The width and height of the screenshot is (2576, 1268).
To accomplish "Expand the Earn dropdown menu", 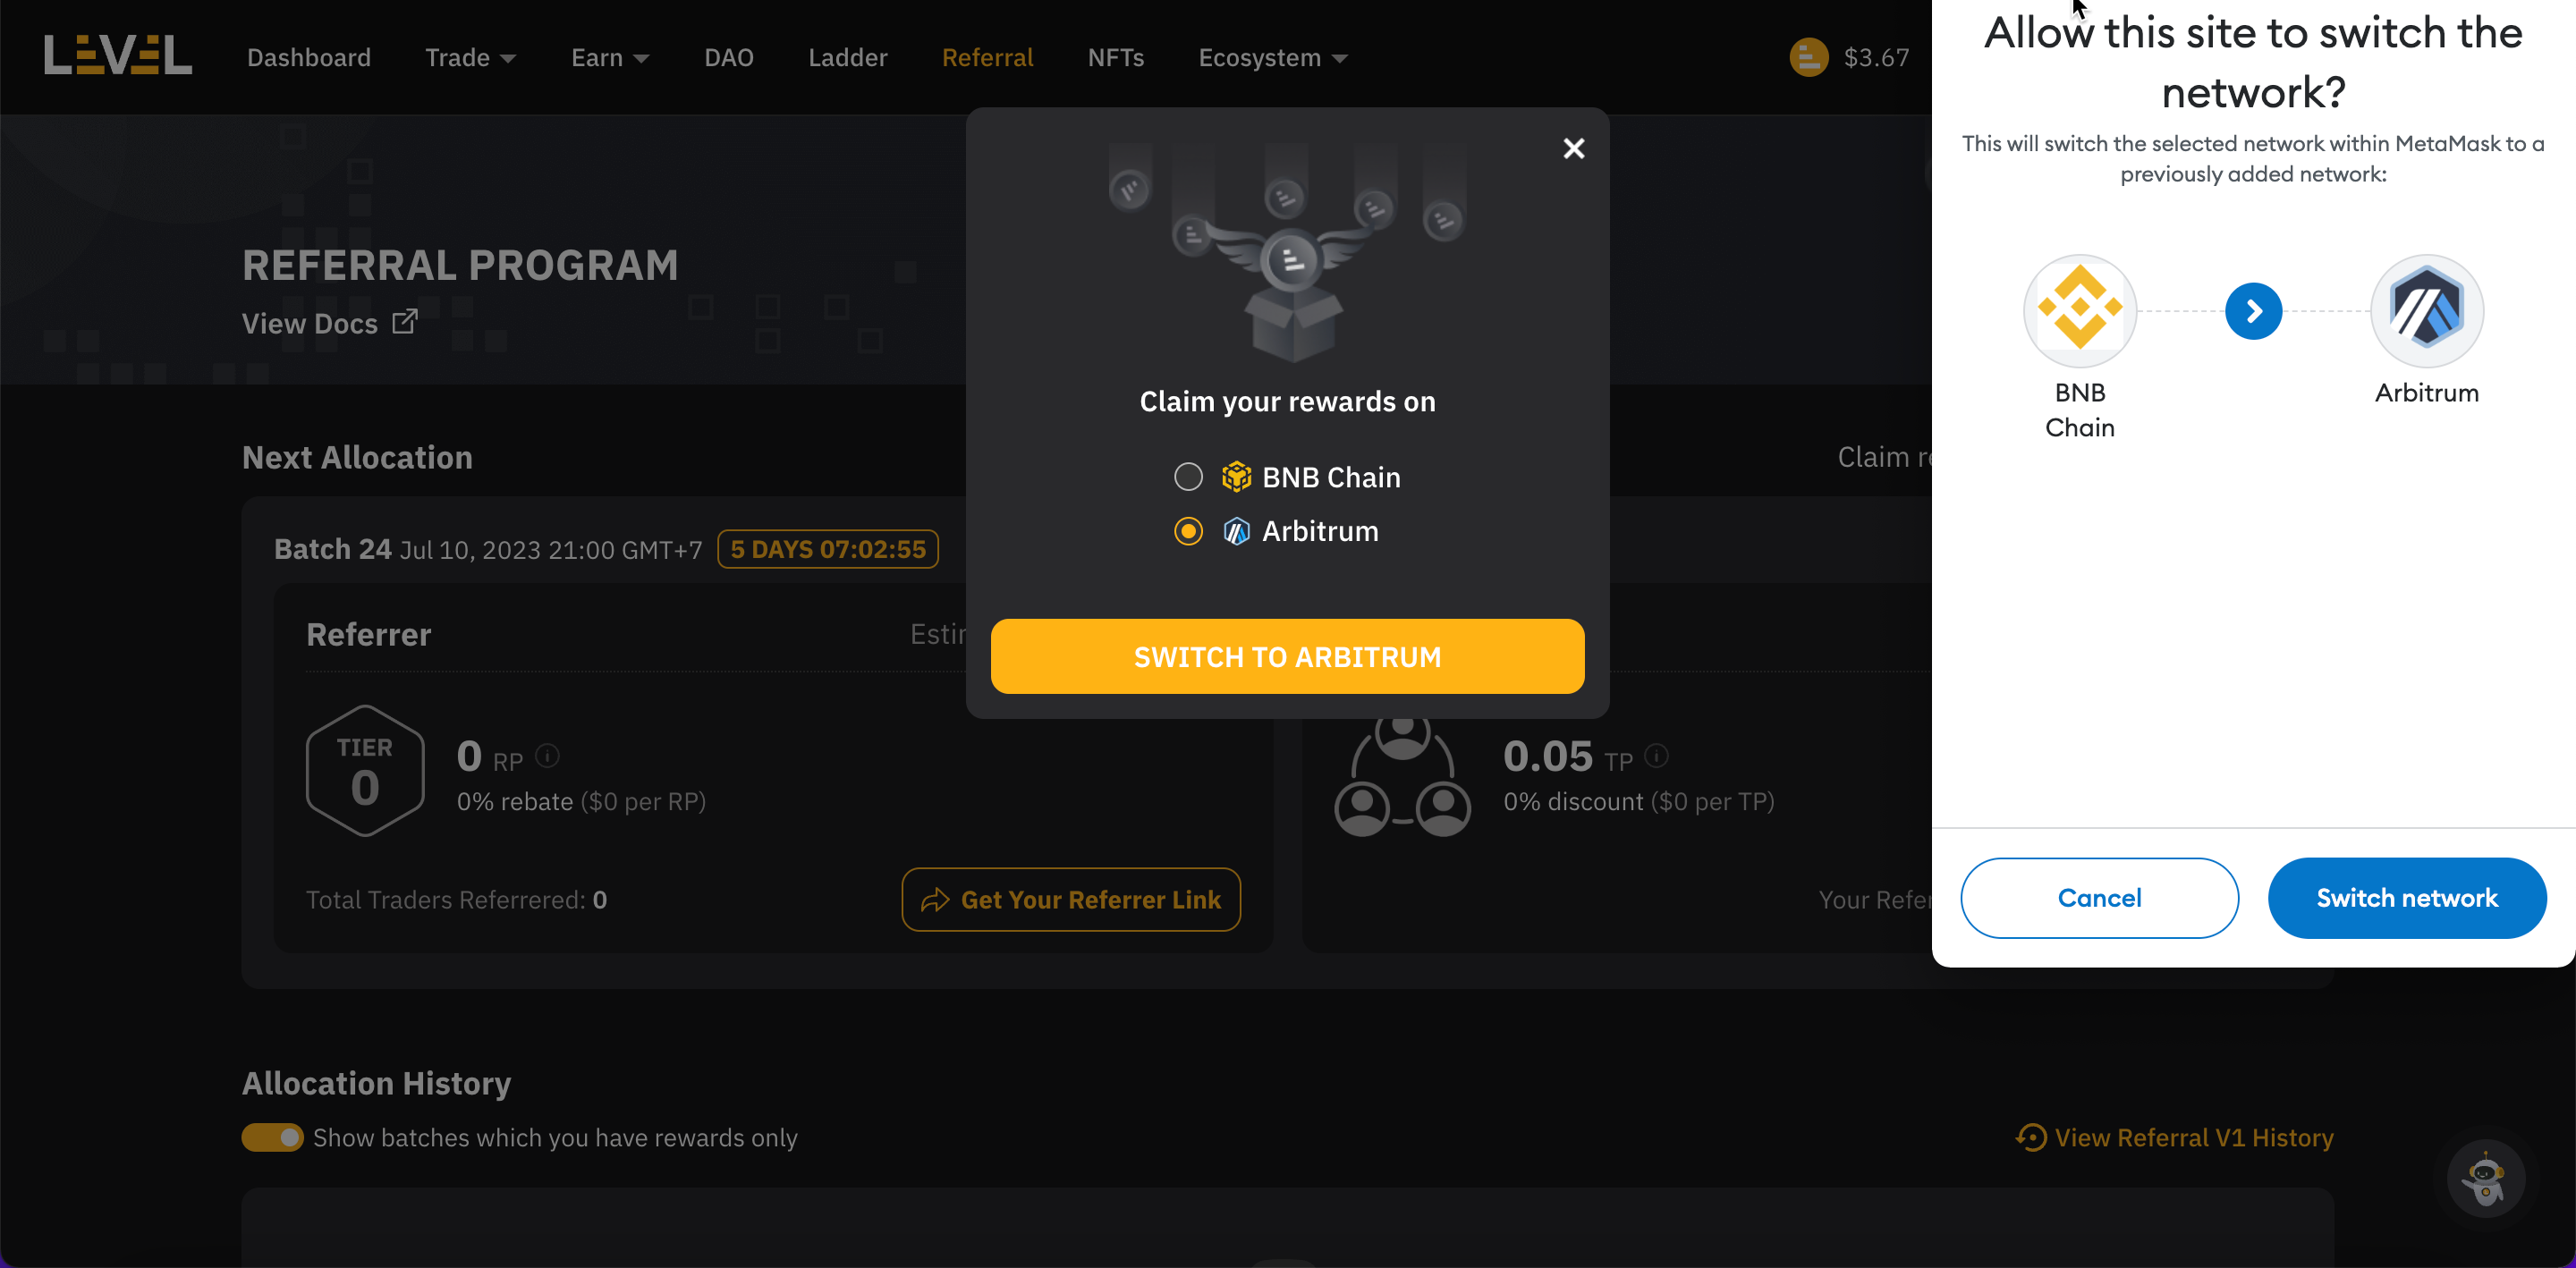I will coord(610,58).
